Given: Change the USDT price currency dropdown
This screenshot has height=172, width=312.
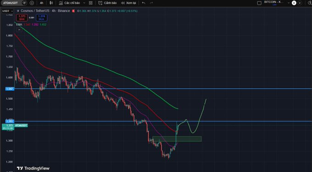Looking at the screenshot, I should click(7, 11).
